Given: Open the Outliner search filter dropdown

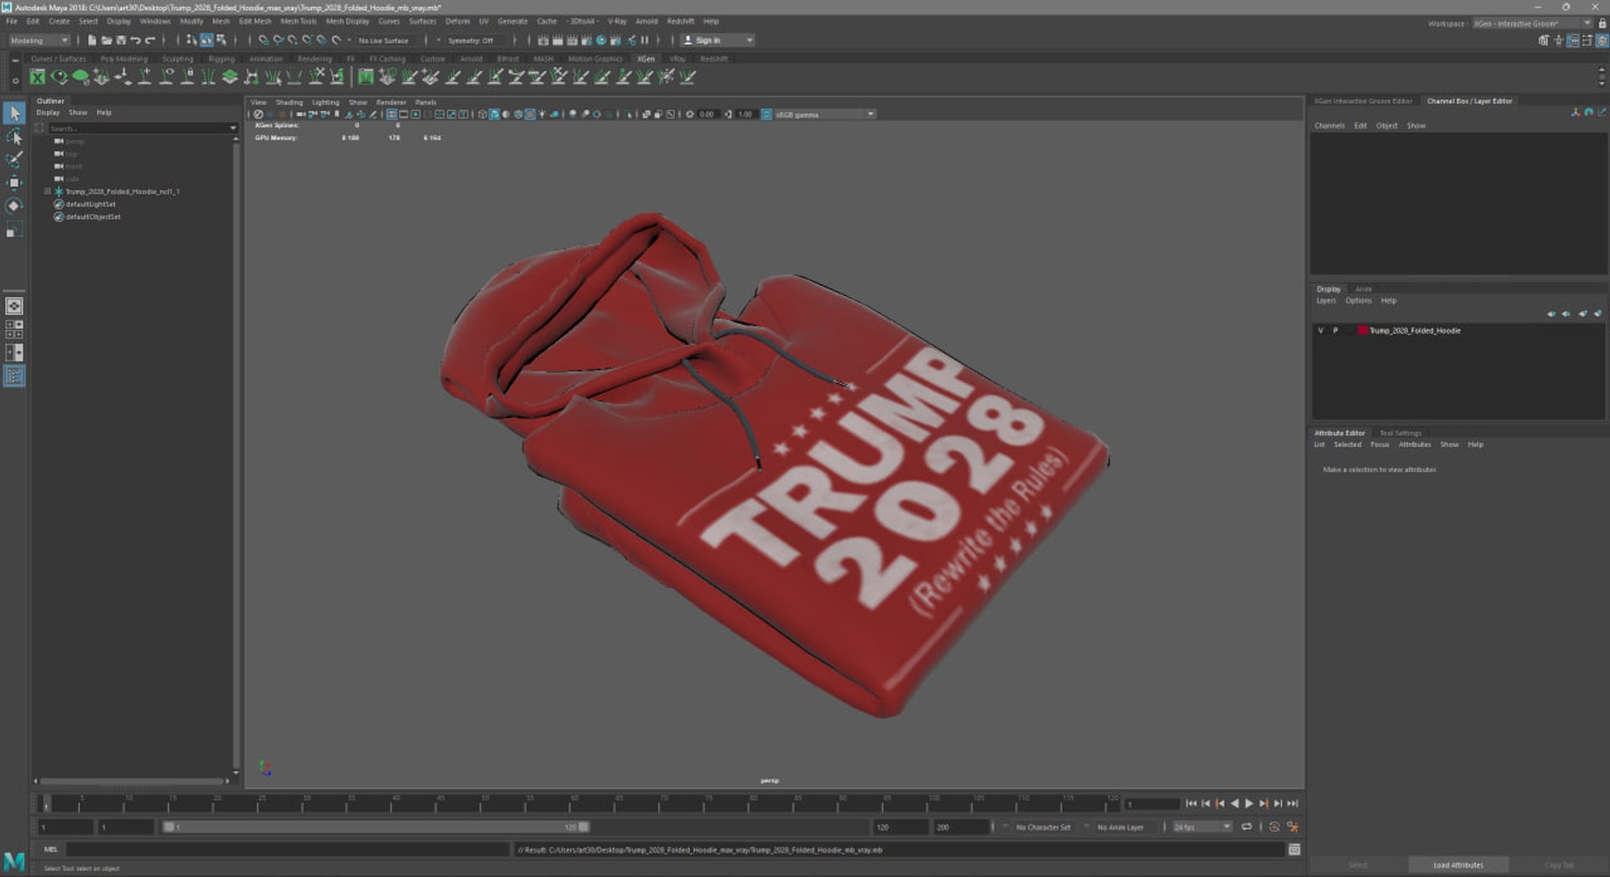Looking at the screenshot, I should coord(232,128).
